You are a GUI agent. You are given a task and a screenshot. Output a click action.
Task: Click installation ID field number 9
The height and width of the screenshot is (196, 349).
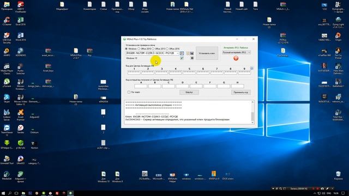point(244,72)
